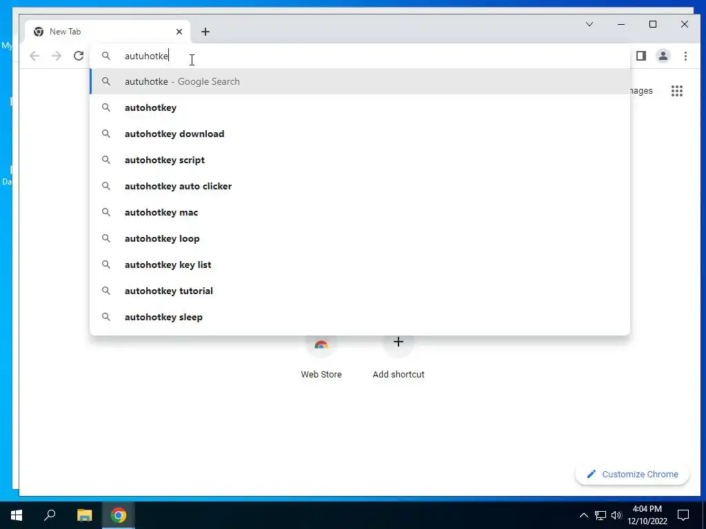Pick 'autohotkey download' suggestion
The width and height of the screenshot is (706, 529).
click(360, 134)
